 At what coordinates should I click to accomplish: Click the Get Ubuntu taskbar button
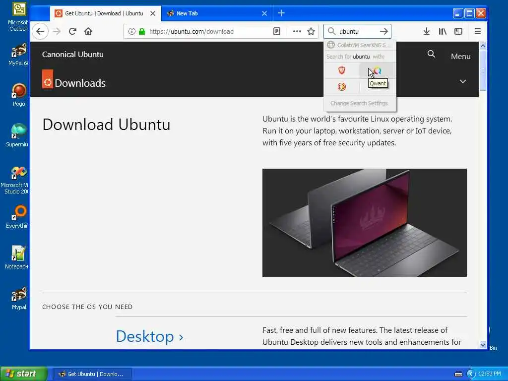pyautogui.click(x=92, y=374)
